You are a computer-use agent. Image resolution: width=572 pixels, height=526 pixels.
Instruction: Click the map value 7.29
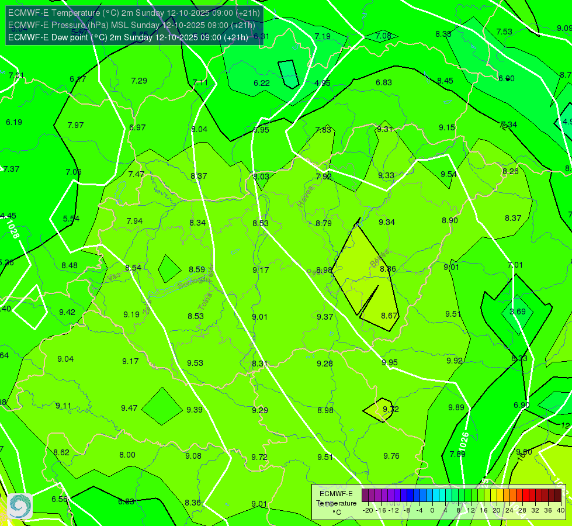(139, 81)
